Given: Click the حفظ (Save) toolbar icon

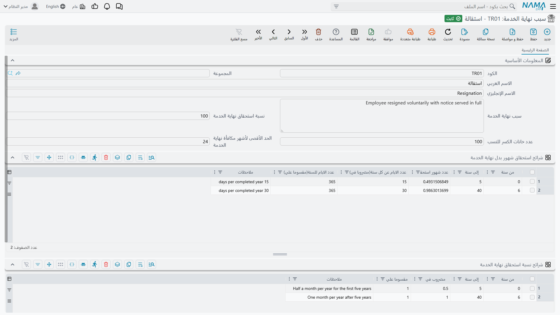Looking at the screenshot, I should pyautogui.click(x=533, y=34).
